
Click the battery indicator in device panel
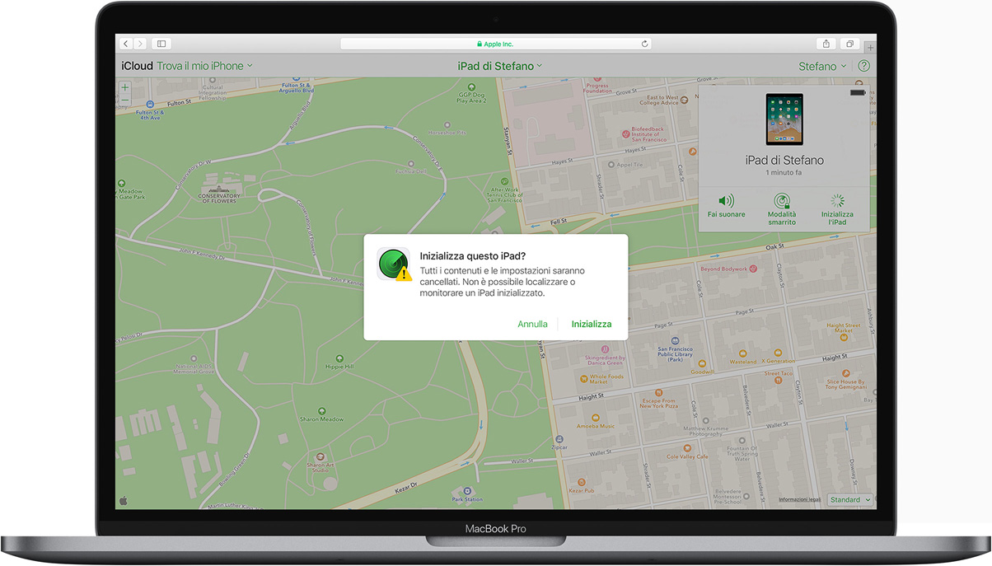point(858,93)
